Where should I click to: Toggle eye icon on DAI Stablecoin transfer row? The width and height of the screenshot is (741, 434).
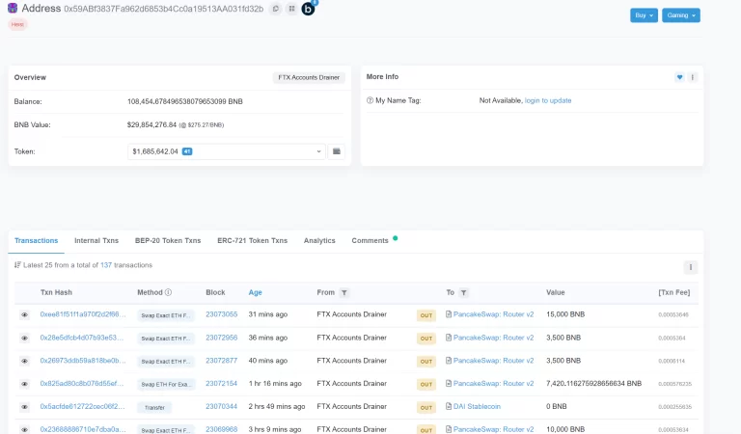tap(25, 407)
